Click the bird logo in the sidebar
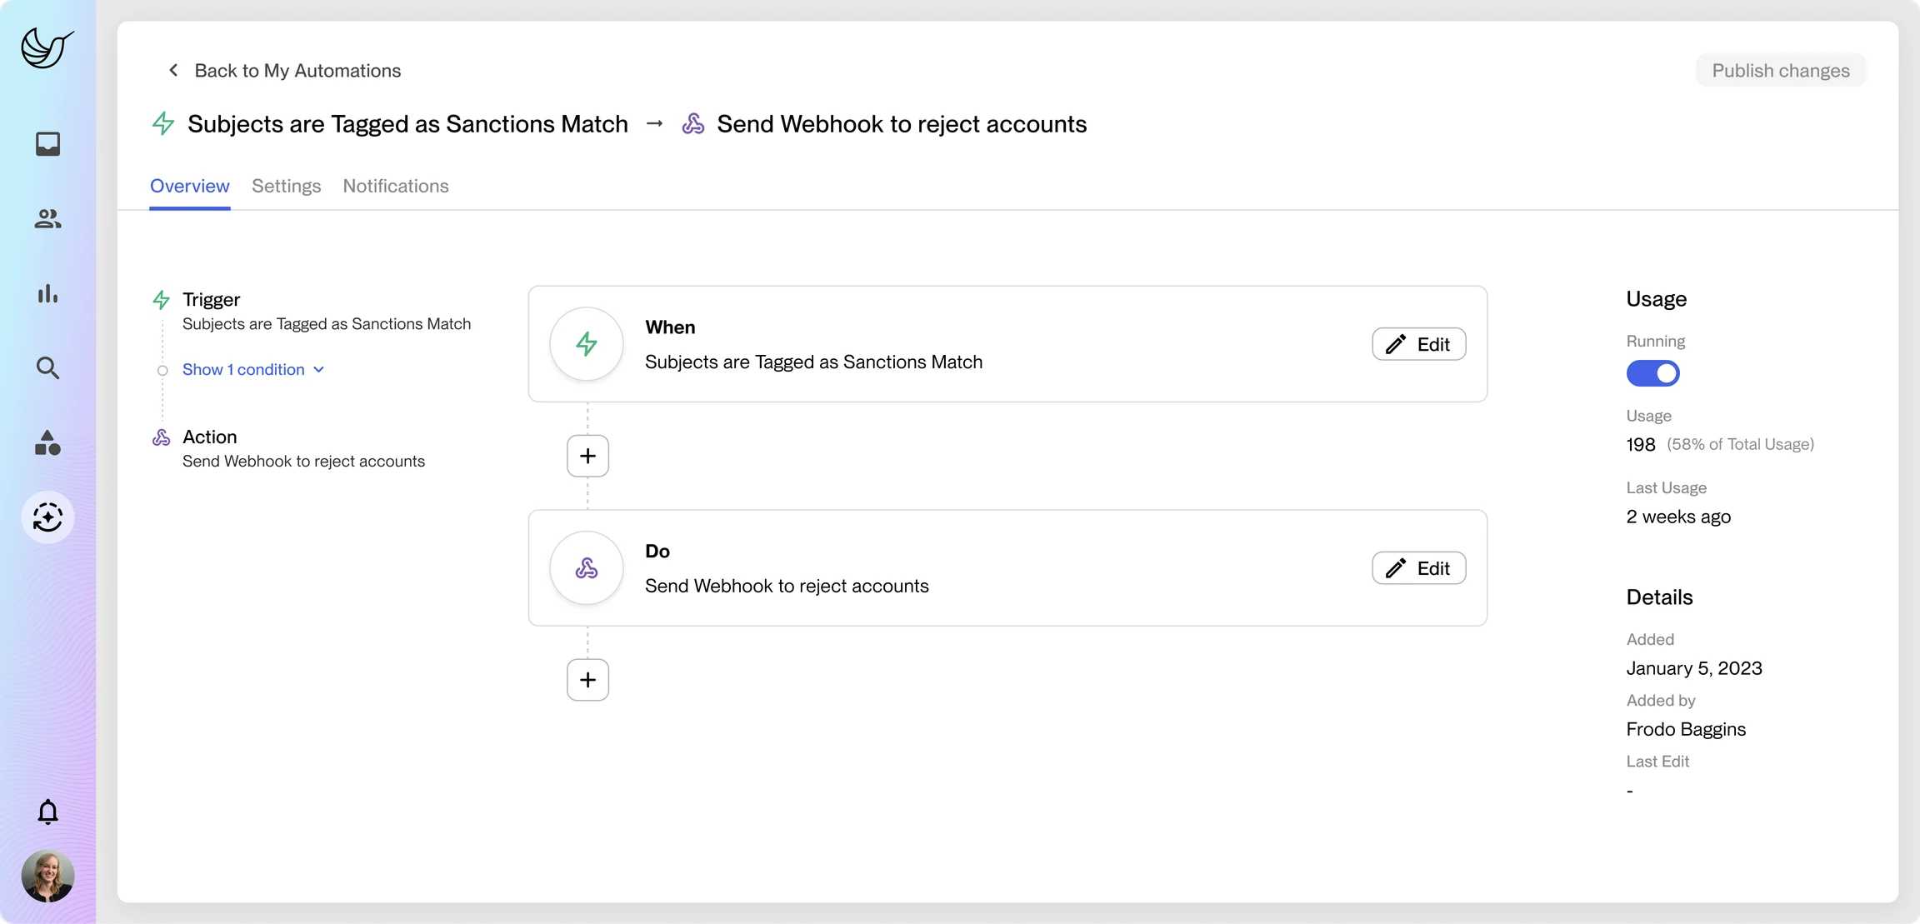 (47, 47)
